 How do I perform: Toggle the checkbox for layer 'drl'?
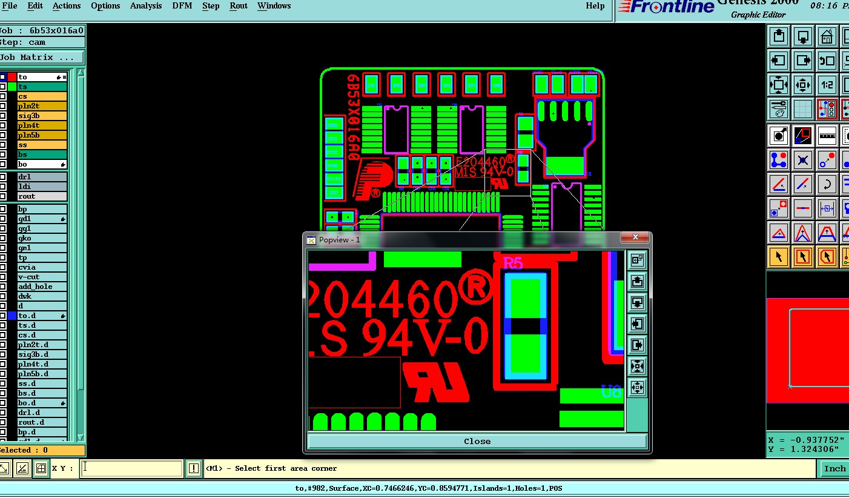pyautogui.click(x=3, y=177)
